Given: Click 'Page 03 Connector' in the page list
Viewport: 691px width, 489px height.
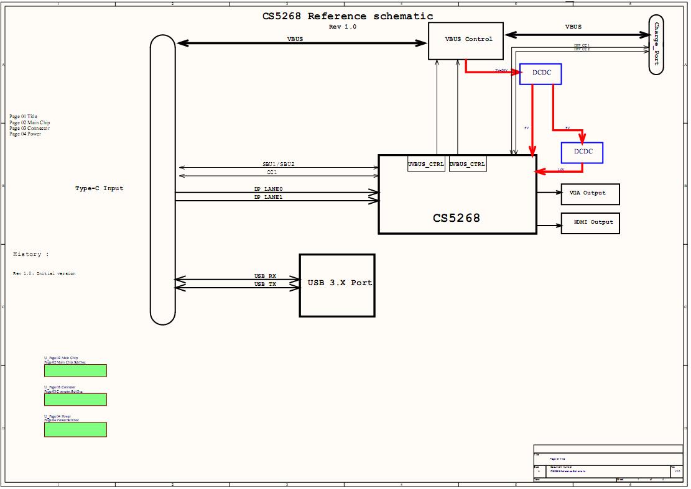Looking at the screenshot, I should click(29, 128).
